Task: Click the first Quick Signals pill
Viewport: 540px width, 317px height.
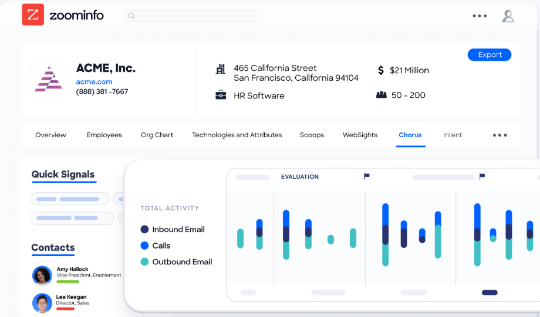Action: 70,199
